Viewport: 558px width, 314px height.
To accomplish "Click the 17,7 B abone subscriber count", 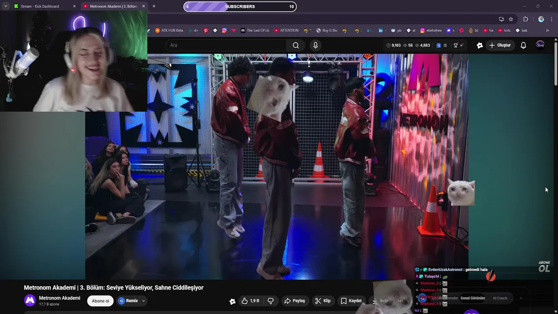I will coord(49,304).
